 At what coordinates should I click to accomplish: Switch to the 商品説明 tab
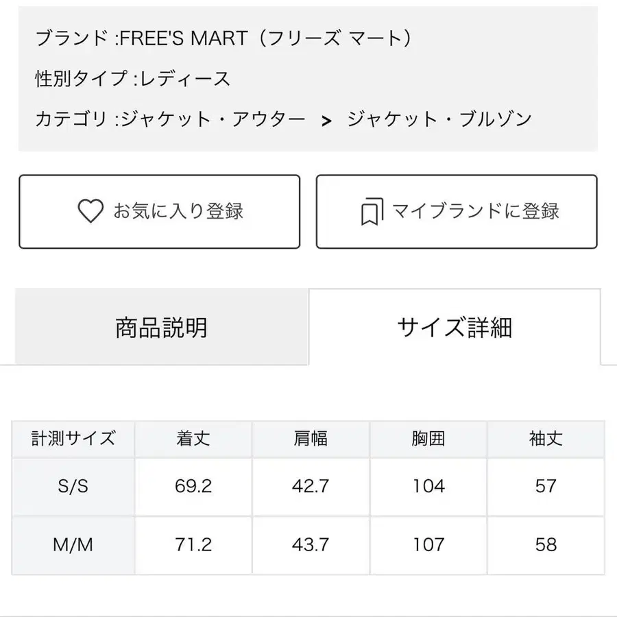pos(162,327)
